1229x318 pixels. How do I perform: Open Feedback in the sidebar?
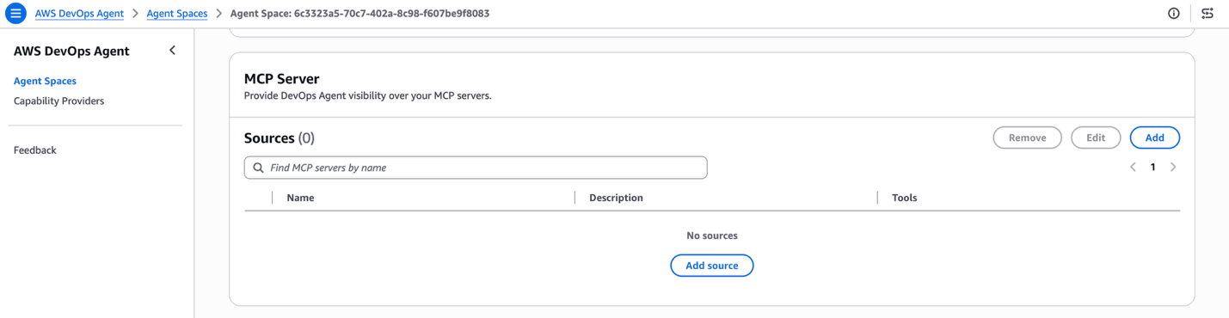(34, 150)
